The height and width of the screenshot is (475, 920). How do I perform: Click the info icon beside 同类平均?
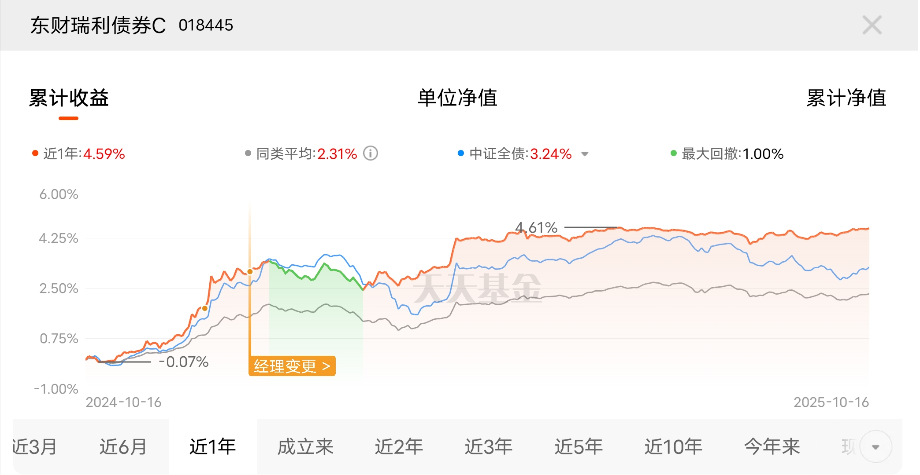point(370,153)
